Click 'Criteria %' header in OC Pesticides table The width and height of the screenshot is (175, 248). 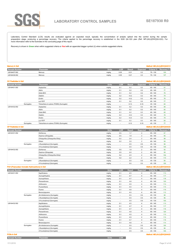tap(153, 85)
